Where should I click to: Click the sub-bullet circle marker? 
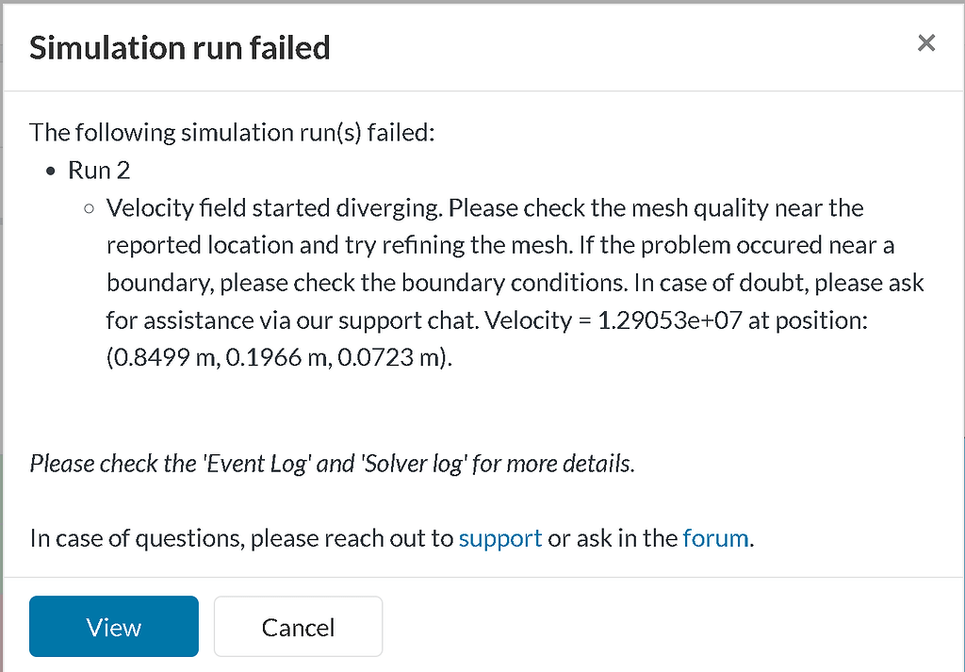(88, 208)
